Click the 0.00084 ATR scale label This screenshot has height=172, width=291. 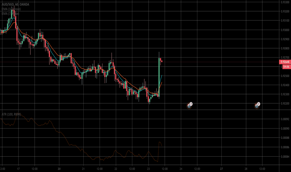[x=285, y=157]
